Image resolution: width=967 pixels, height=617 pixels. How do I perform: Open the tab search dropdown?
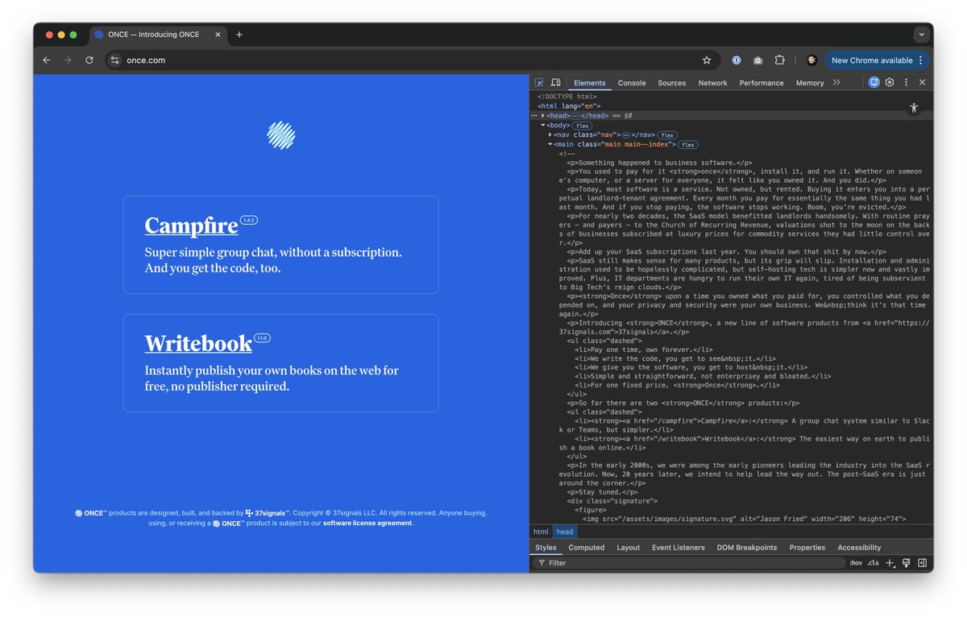coord(921,35)
